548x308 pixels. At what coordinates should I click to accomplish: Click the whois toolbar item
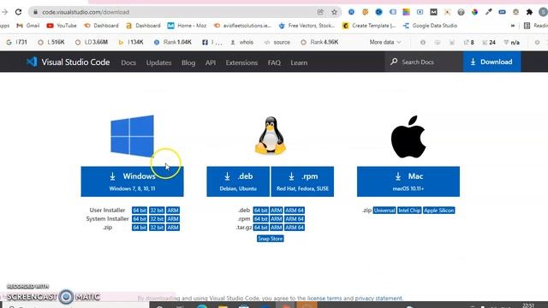(241, 42)
